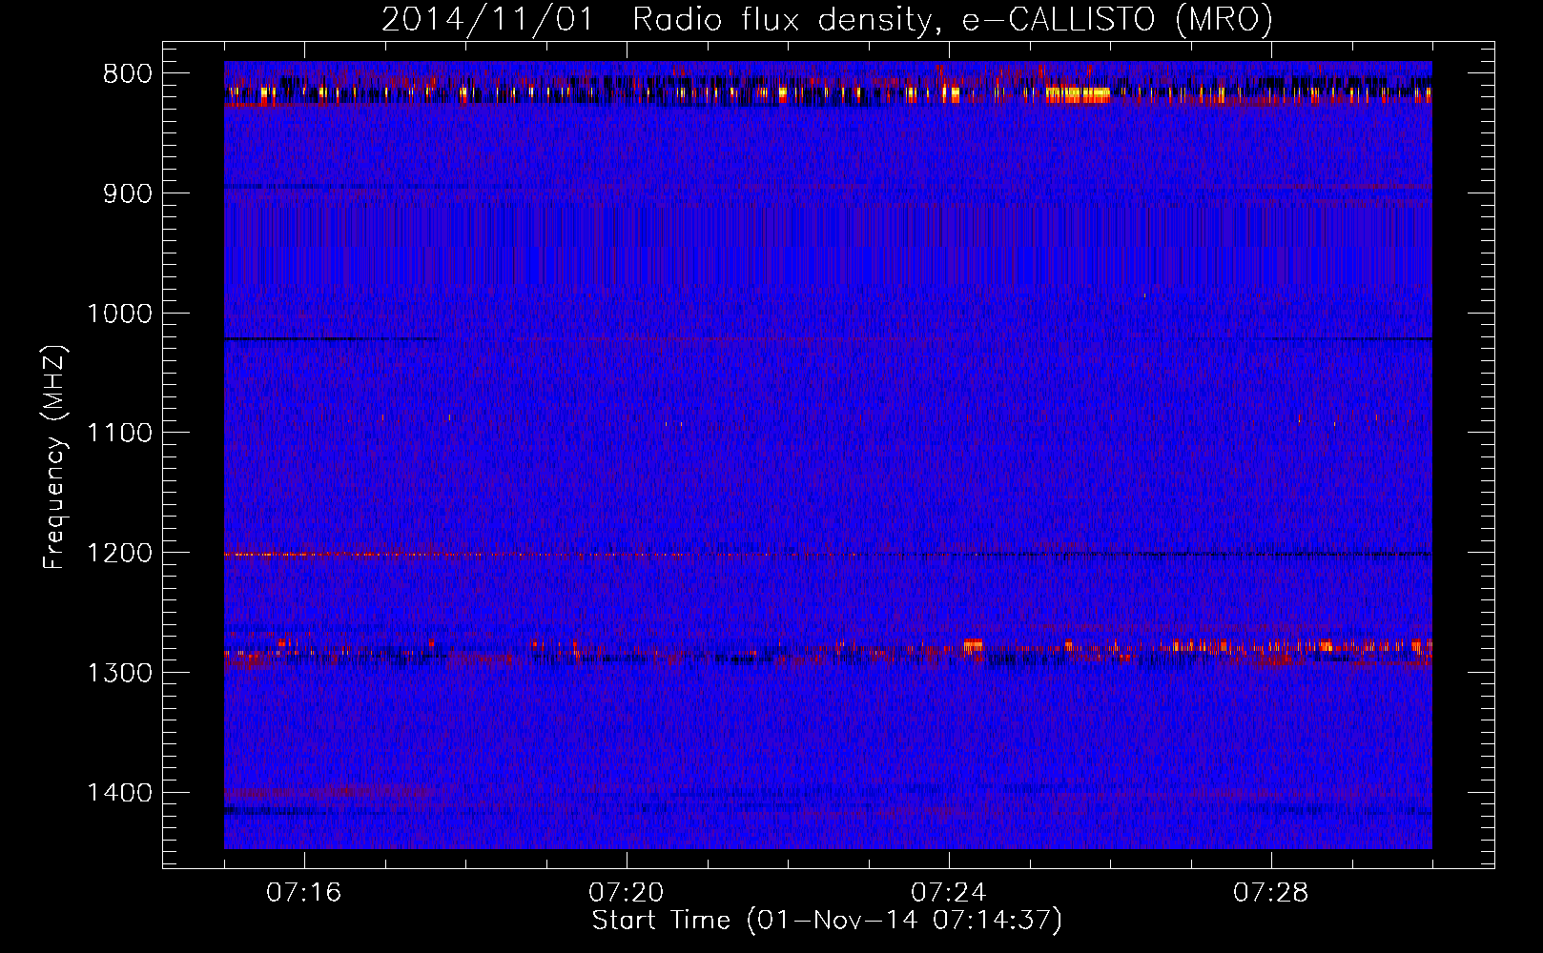Select the 1100 frequency axis label
The height and width of the screenshot is (953, 1543).
119,434
